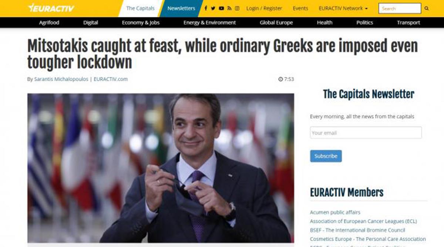Click the search magnifier icon

click(427, 8)
